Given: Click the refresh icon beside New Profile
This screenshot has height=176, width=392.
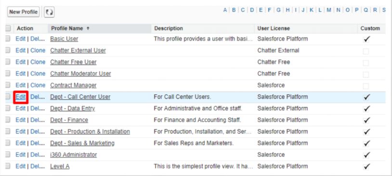Looking at the screenshot, I should coord(49,12).
